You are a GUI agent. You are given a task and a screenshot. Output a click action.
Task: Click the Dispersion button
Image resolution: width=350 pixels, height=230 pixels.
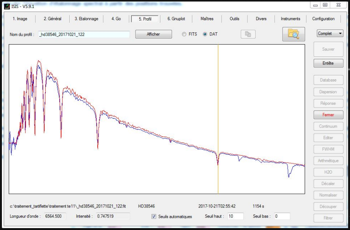[x=328, y=92]
